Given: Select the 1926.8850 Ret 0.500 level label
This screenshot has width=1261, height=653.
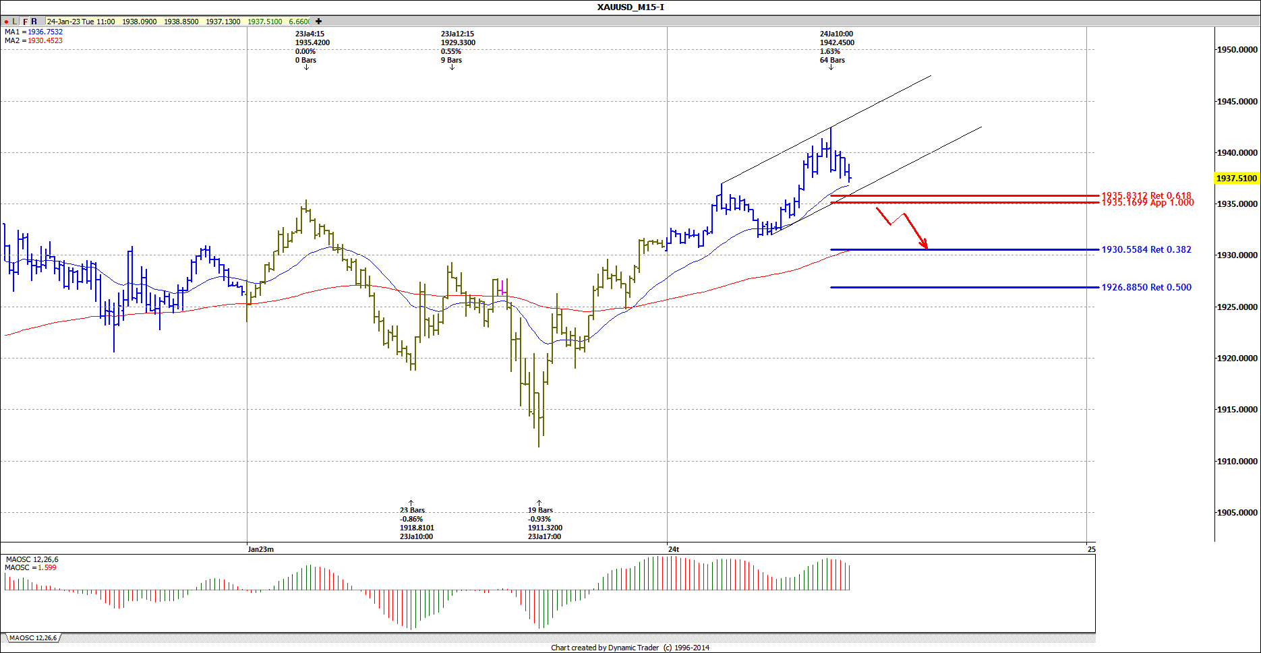Looking at the screenshot, I should click(1146, 287).
